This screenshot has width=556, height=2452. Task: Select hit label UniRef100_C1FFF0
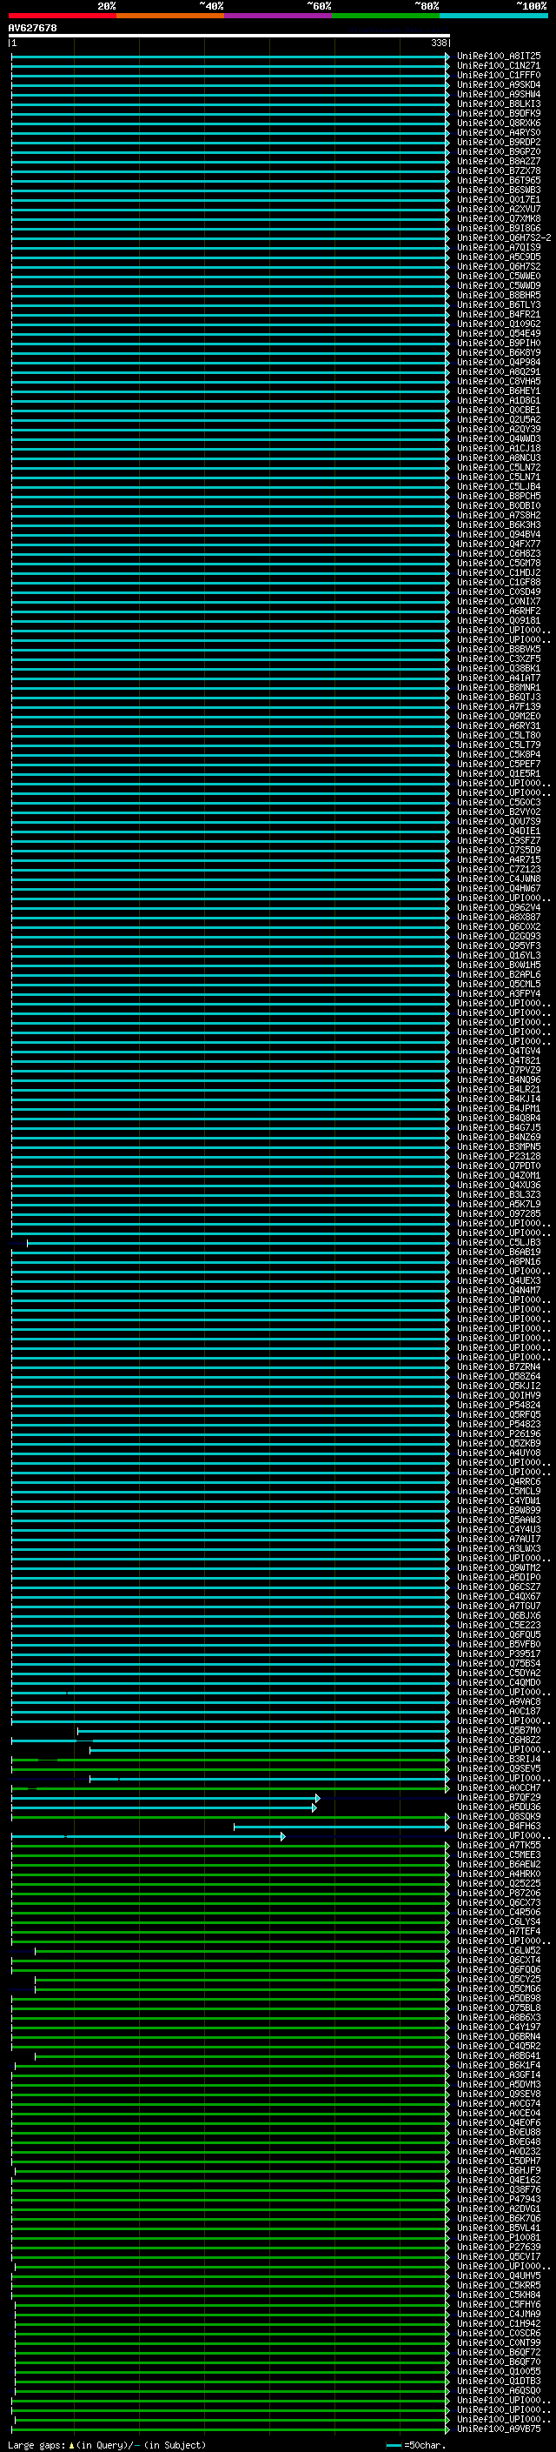point(499,75)
